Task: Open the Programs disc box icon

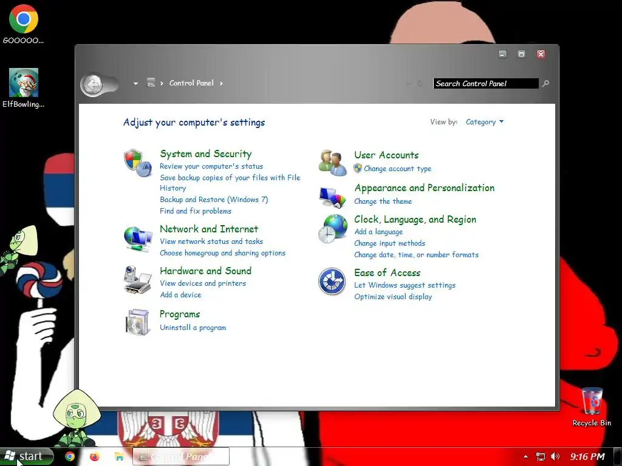Action: click(137, 322)
